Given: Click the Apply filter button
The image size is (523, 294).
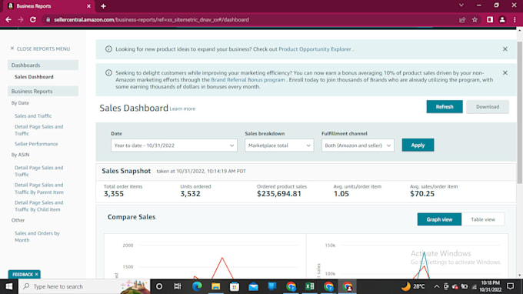Looking at the screenshot, I should [418, 145].
